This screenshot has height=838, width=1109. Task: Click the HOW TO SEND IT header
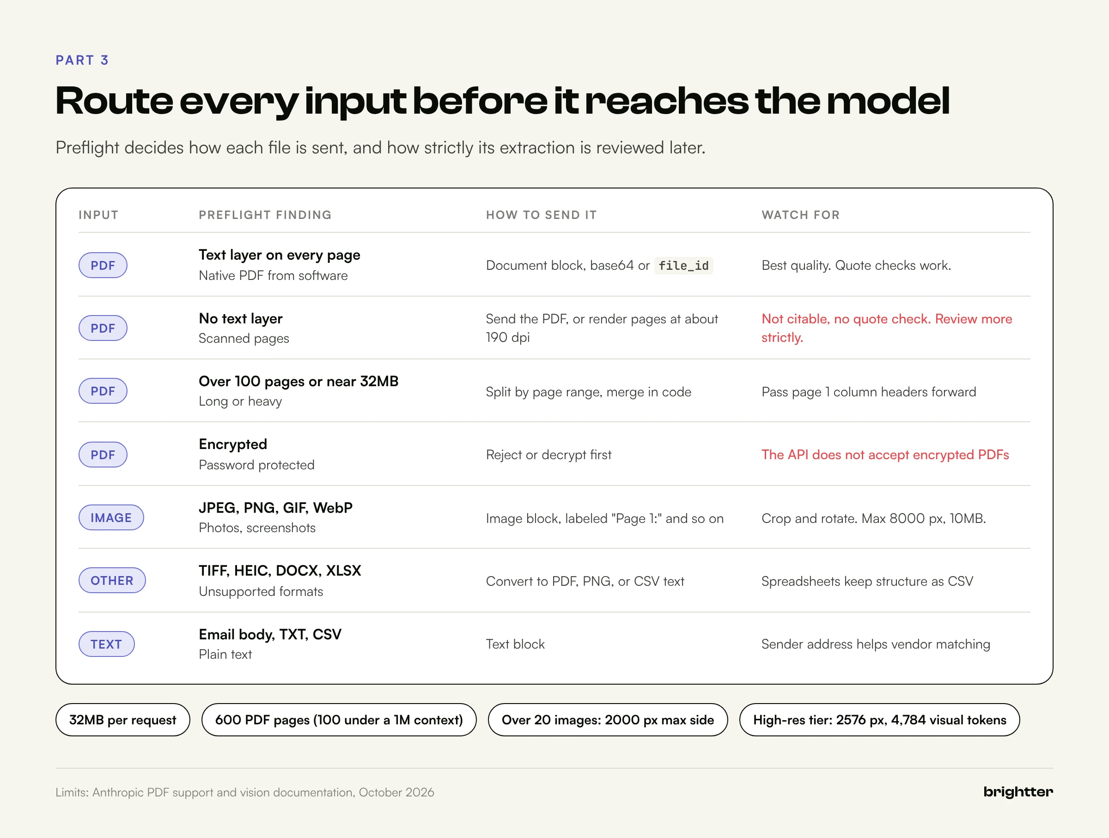click(x=542, y=215)
